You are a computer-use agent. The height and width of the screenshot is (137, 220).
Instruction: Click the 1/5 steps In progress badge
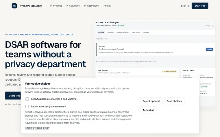(x=169, y=71)
